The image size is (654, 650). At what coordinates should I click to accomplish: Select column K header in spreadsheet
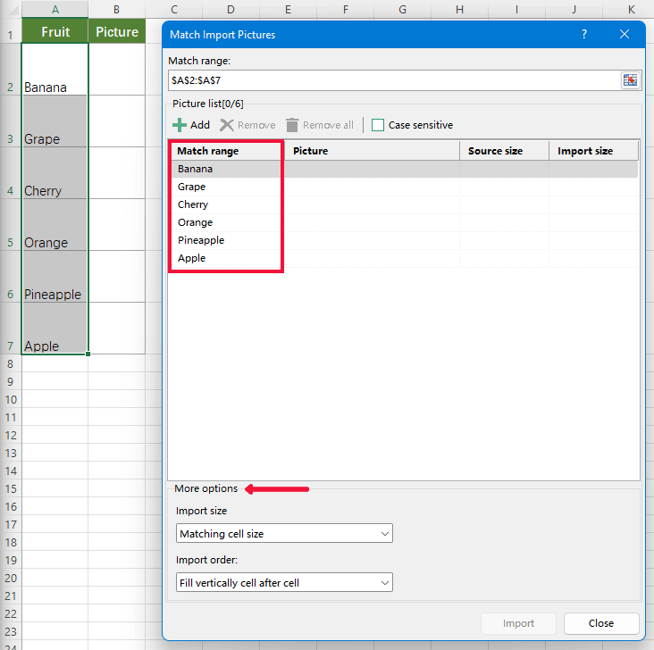631,9
